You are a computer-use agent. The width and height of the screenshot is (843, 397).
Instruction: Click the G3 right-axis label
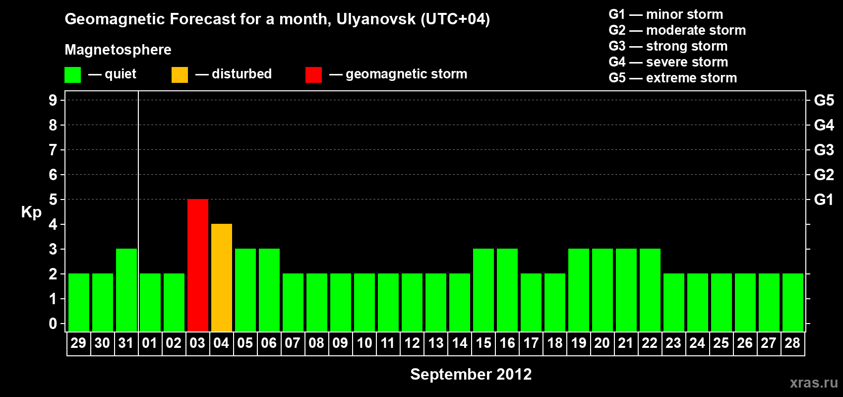click(824, 150)
